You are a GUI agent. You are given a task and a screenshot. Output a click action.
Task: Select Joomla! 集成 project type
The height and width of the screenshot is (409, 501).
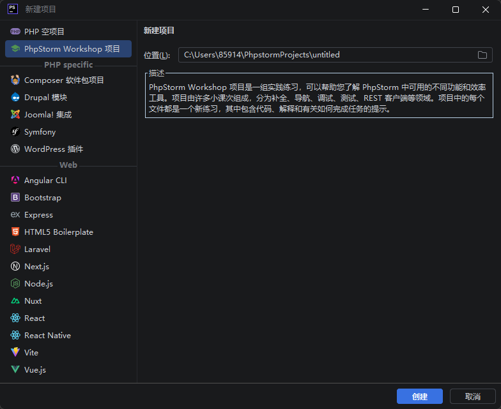(x=68, y=115)
